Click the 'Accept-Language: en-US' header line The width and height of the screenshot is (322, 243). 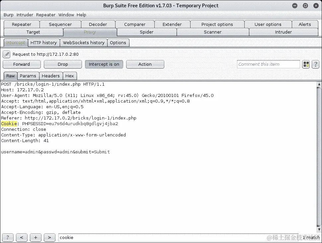(x=42, y=107)
